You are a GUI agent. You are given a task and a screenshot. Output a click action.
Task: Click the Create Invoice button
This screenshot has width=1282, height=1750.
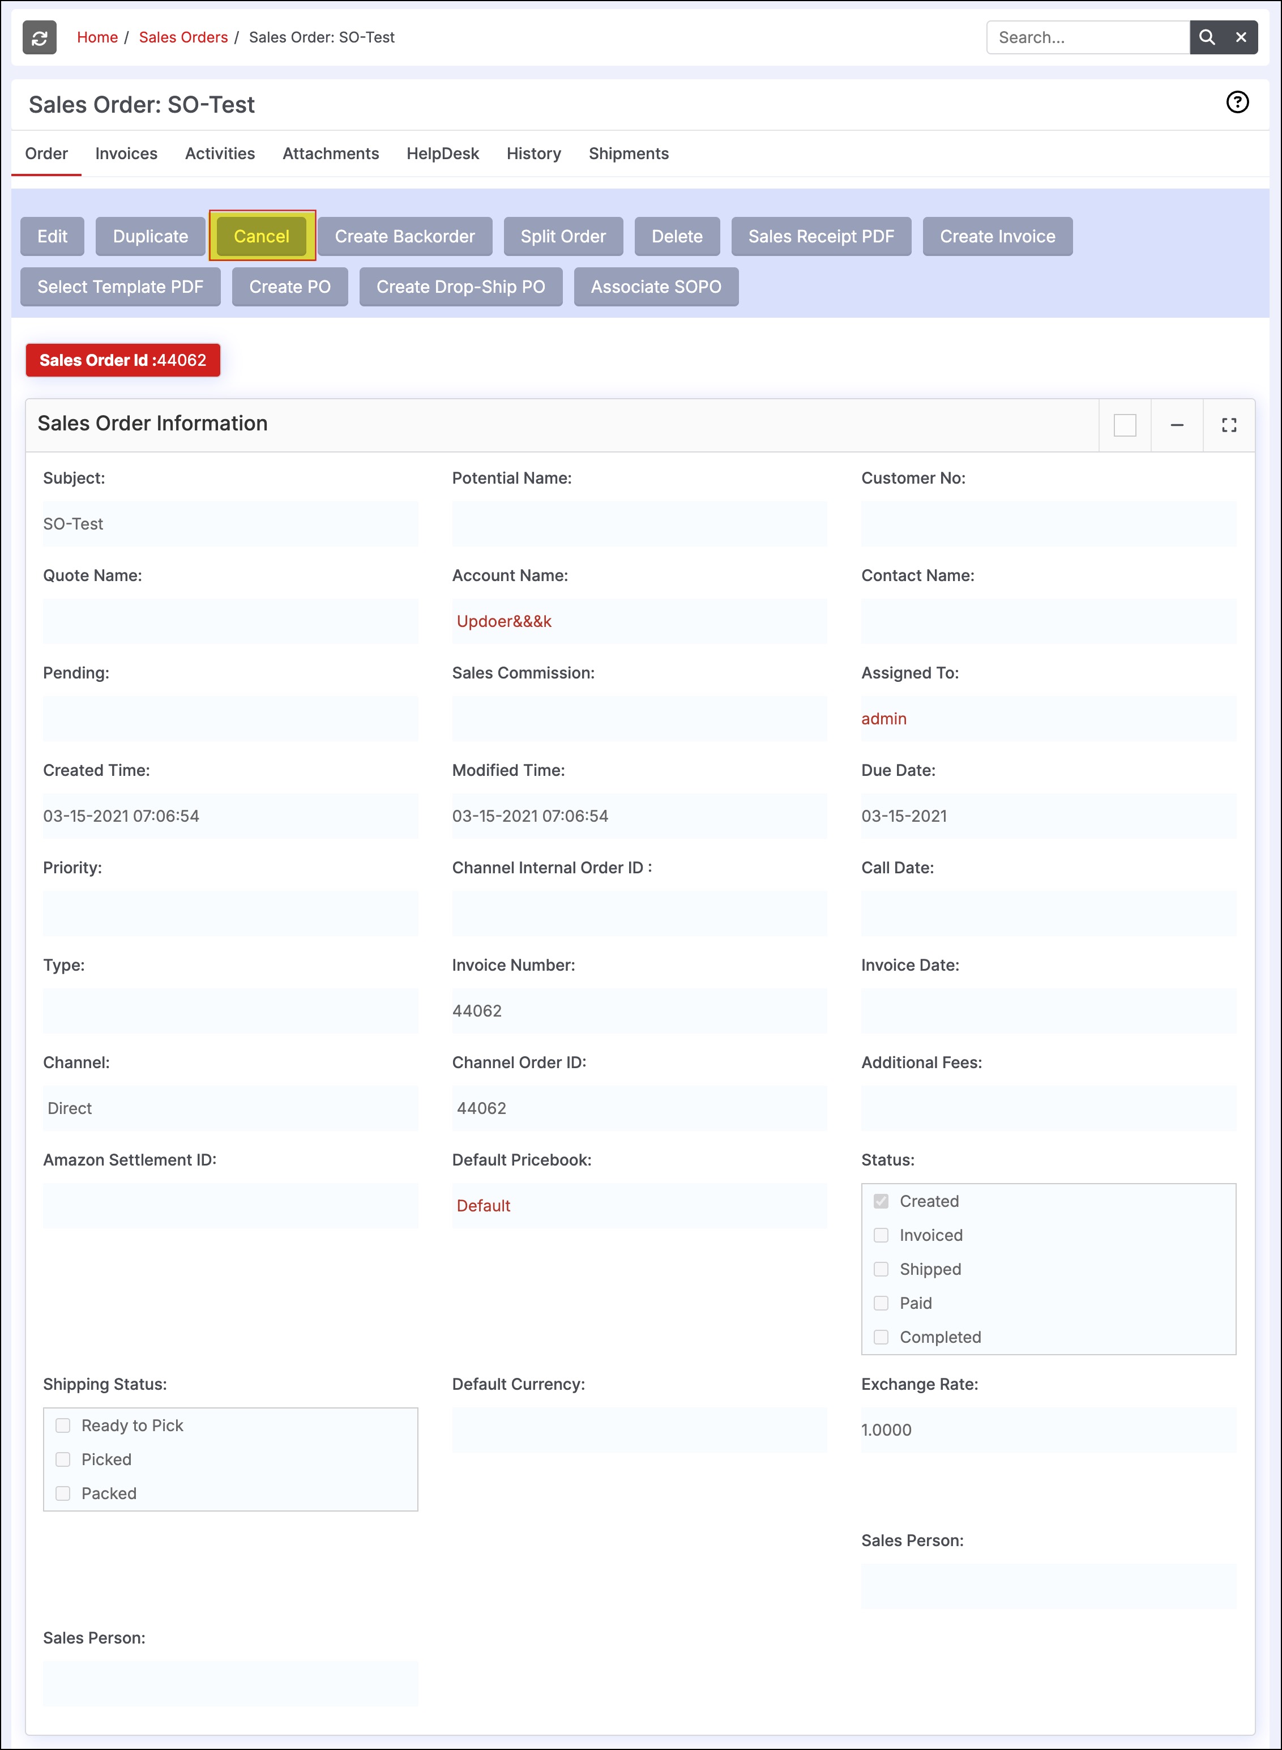(997, 237)
